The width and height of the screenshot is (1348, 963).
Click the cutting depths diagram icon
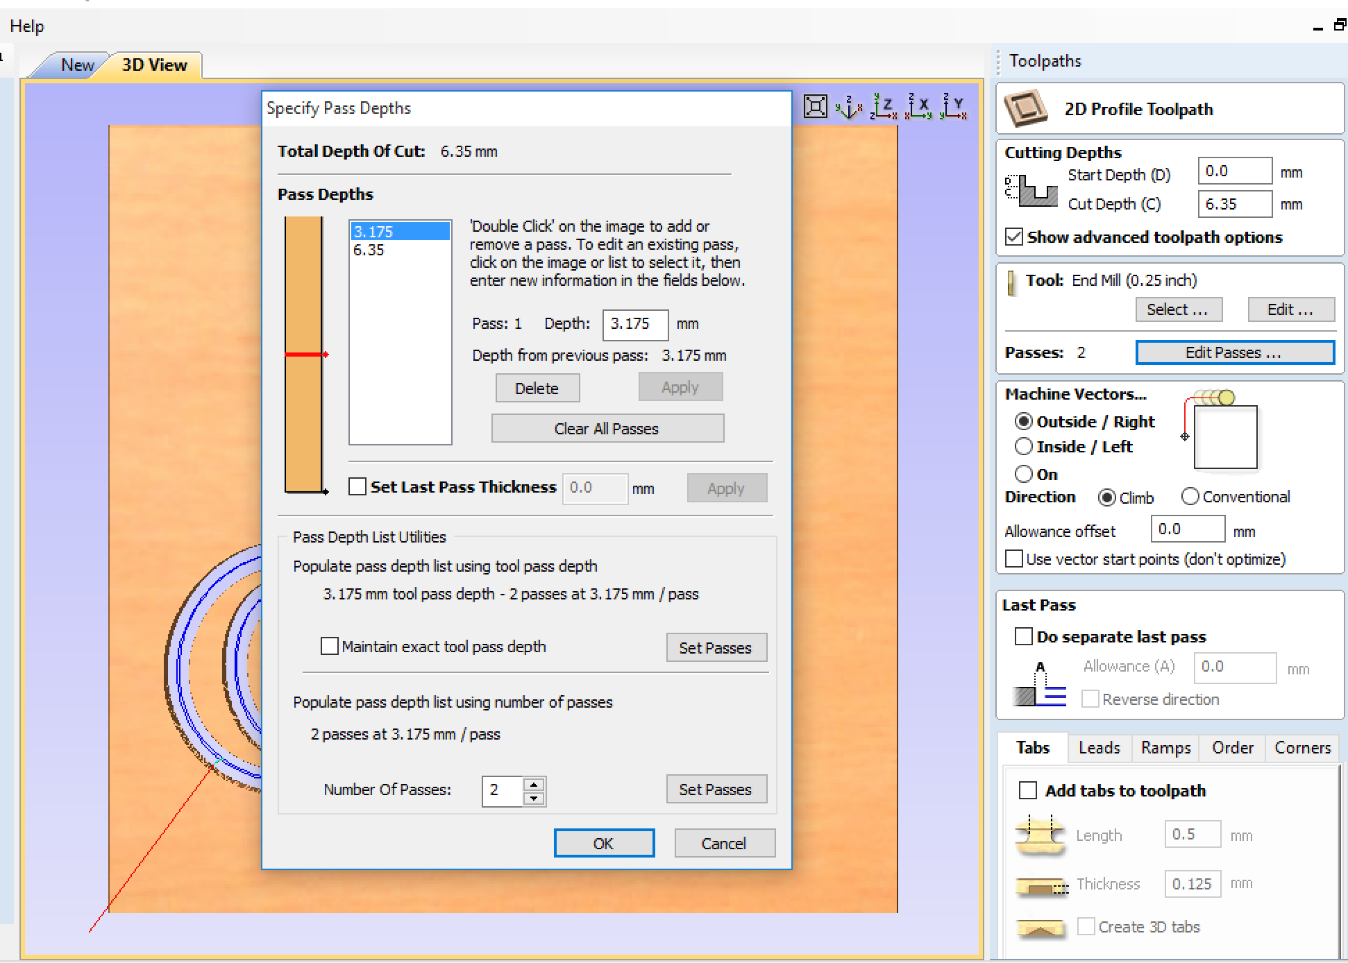[x=1031, y=190]
